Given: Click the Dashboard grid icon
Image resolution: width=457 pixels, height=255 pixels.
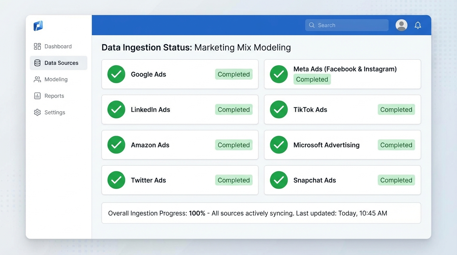Looking at the screenshot, I should (37, 46).
